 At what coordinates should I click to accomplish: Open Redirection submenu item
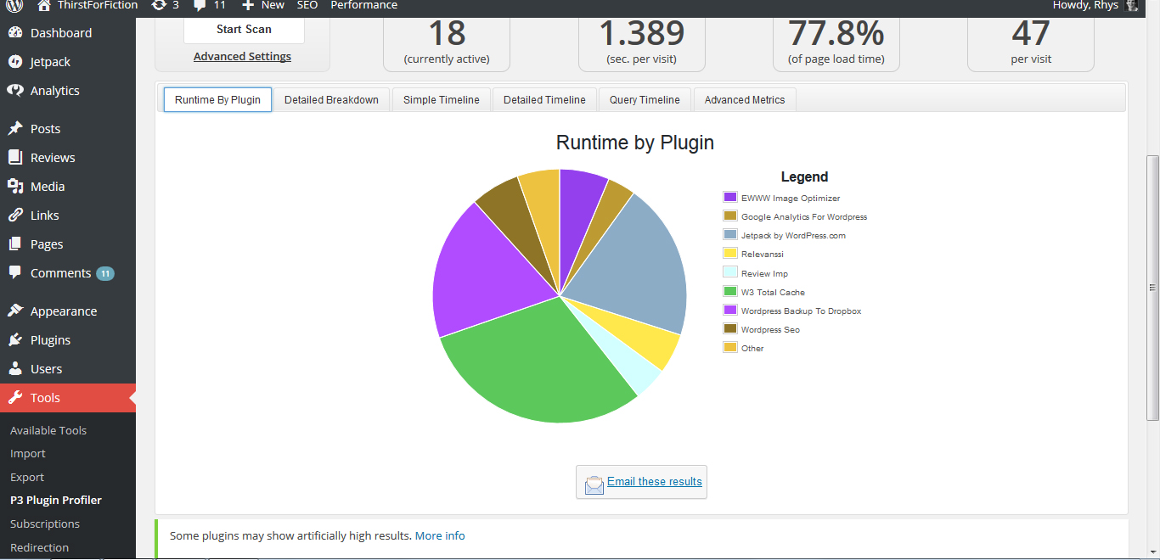coord(40,547)
